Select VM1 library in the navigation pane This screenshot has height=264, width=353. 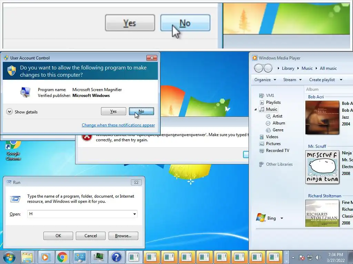[x=267, y=96]
